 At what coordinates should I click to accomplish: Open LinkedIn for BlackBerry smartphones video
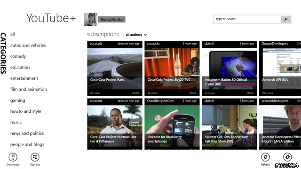172,124
